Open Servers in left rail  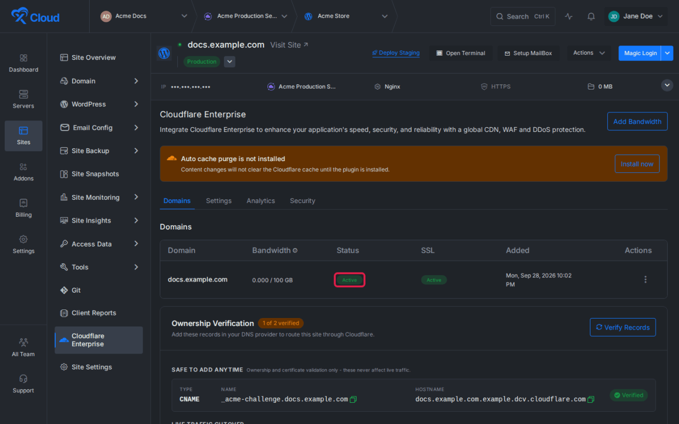(x=23, y=100)
